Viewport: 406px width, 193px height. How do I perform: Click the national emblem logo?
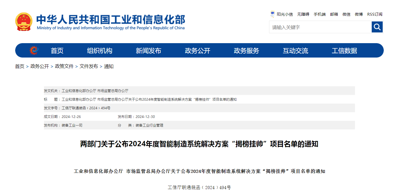24,22
